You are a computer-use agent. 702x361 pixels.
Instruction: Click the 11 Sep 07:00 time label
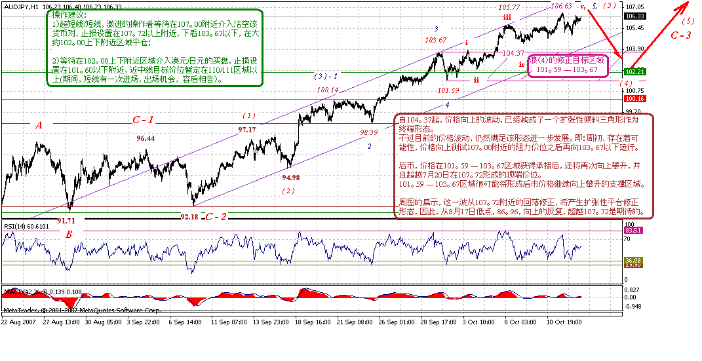(229, 322)
